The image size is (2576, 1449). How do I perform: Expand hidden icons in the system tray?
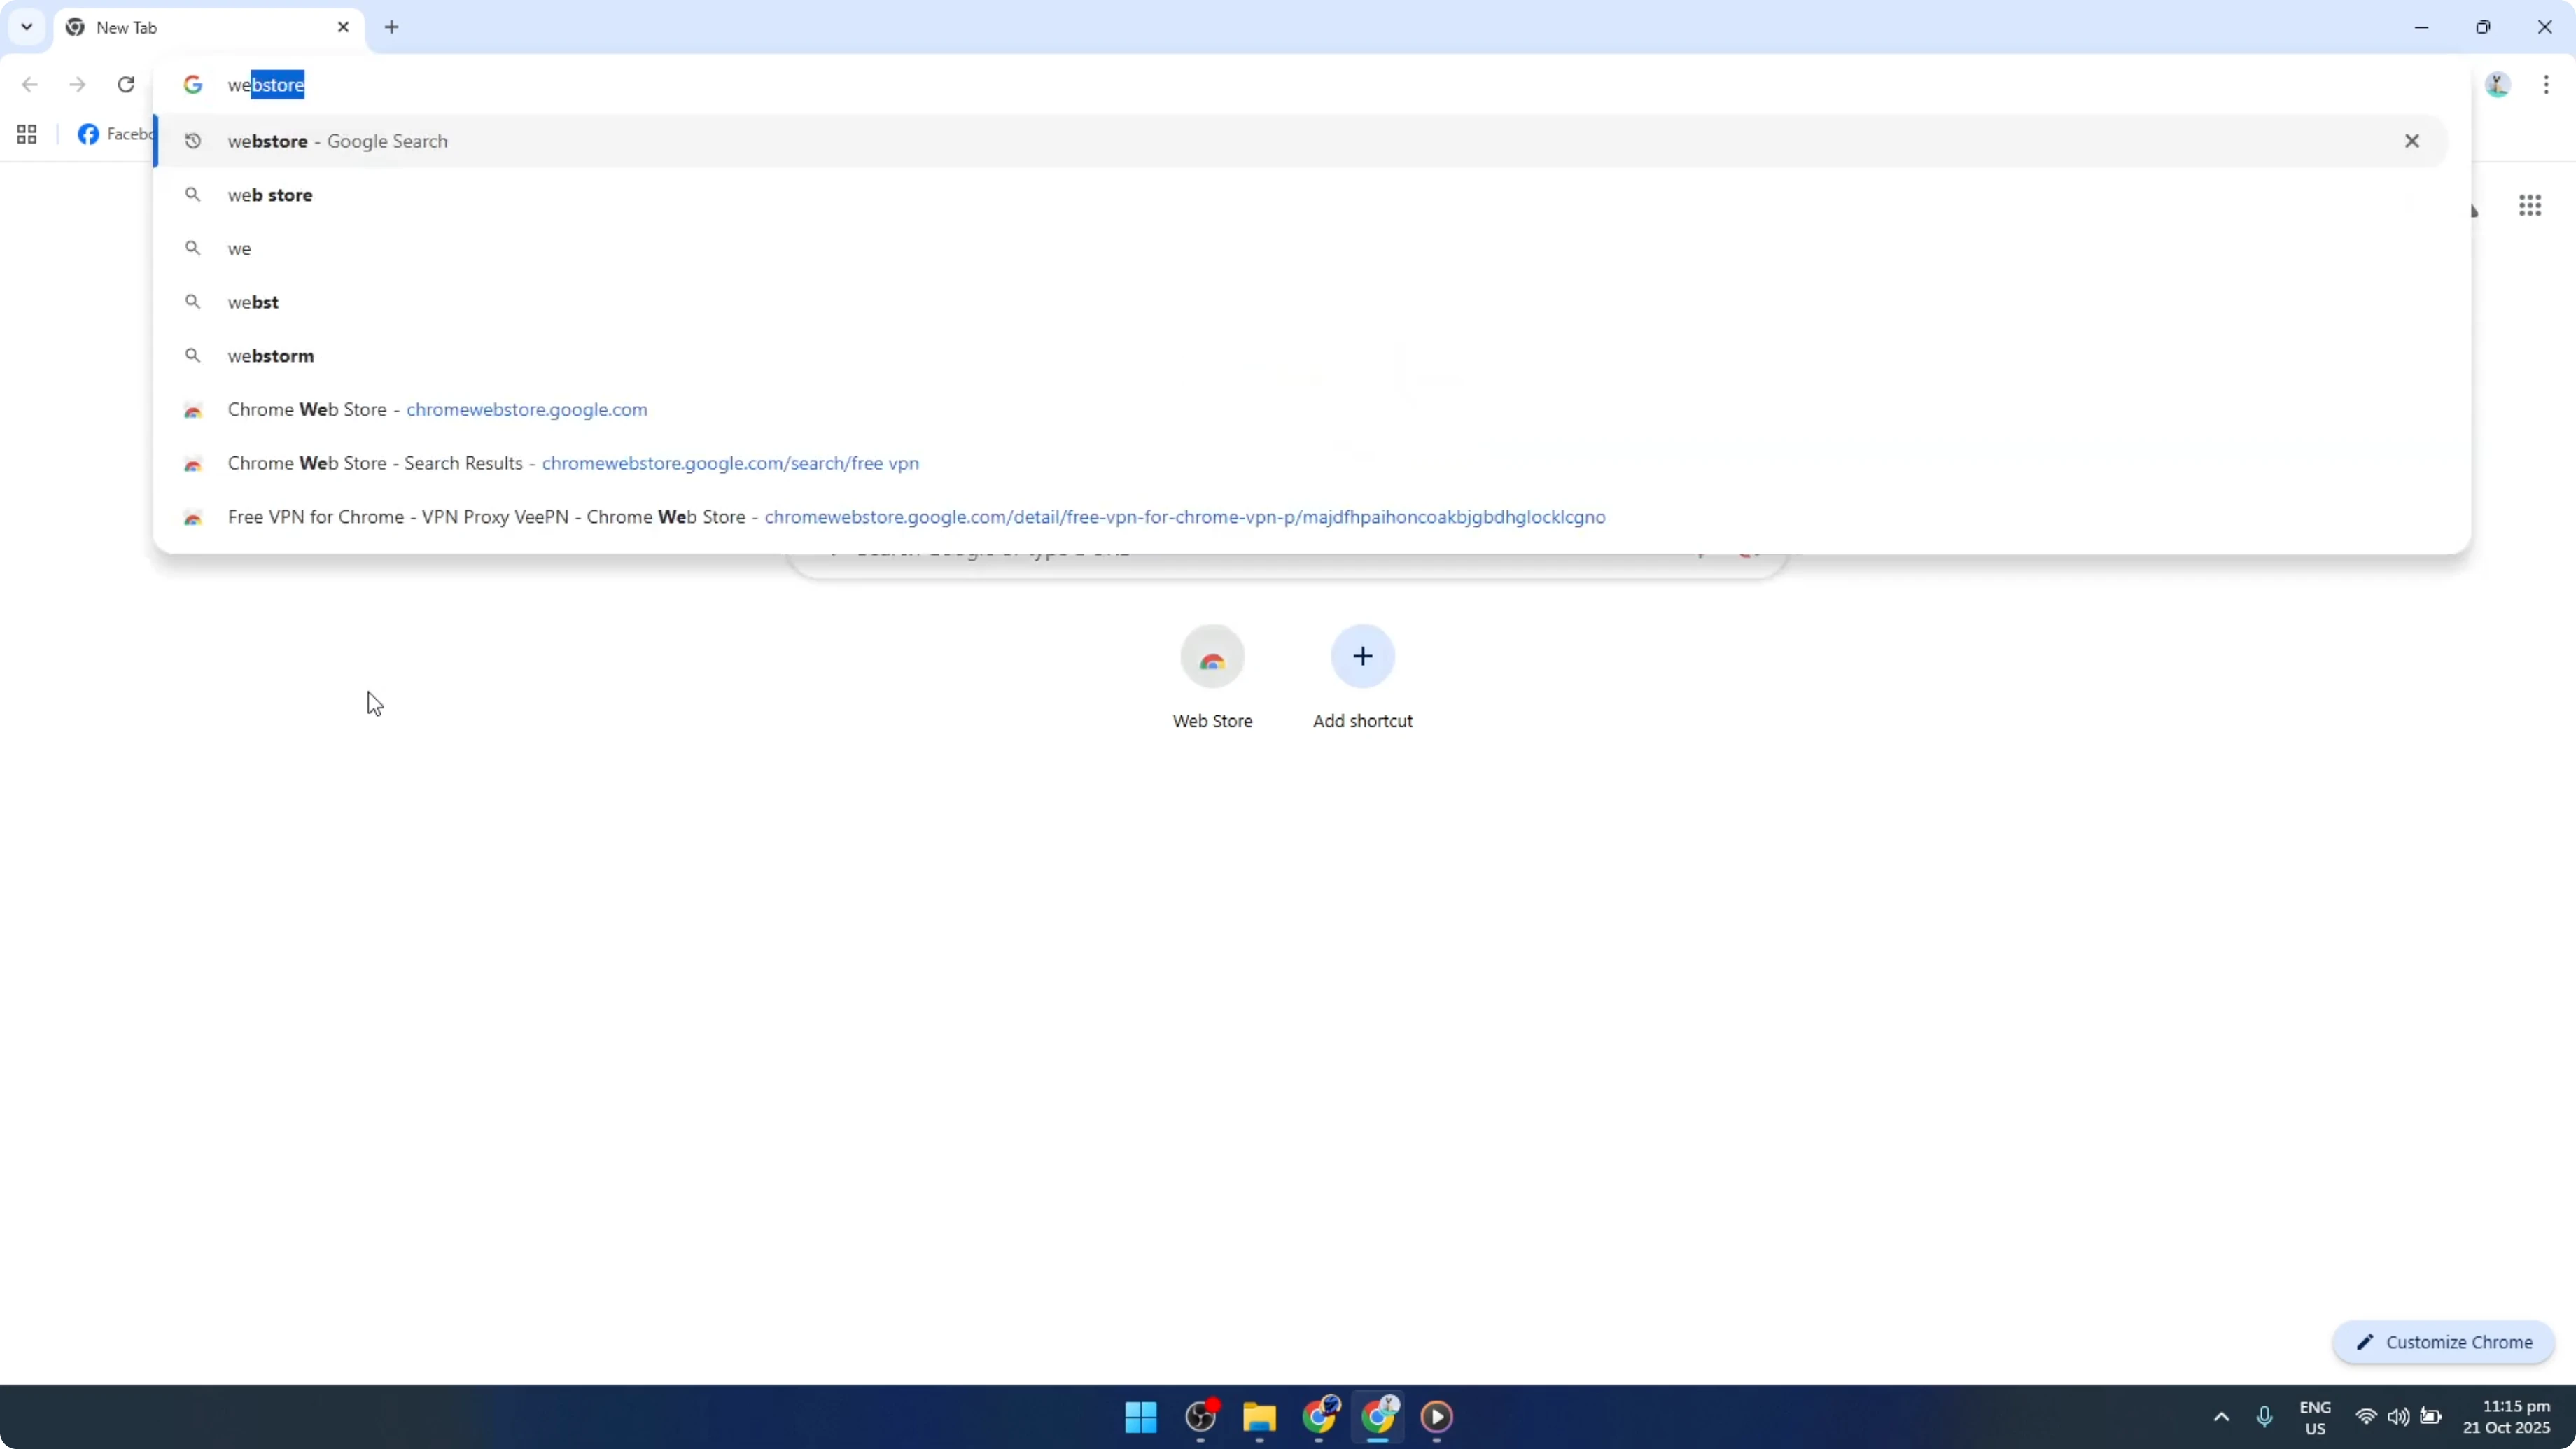2221,1417
